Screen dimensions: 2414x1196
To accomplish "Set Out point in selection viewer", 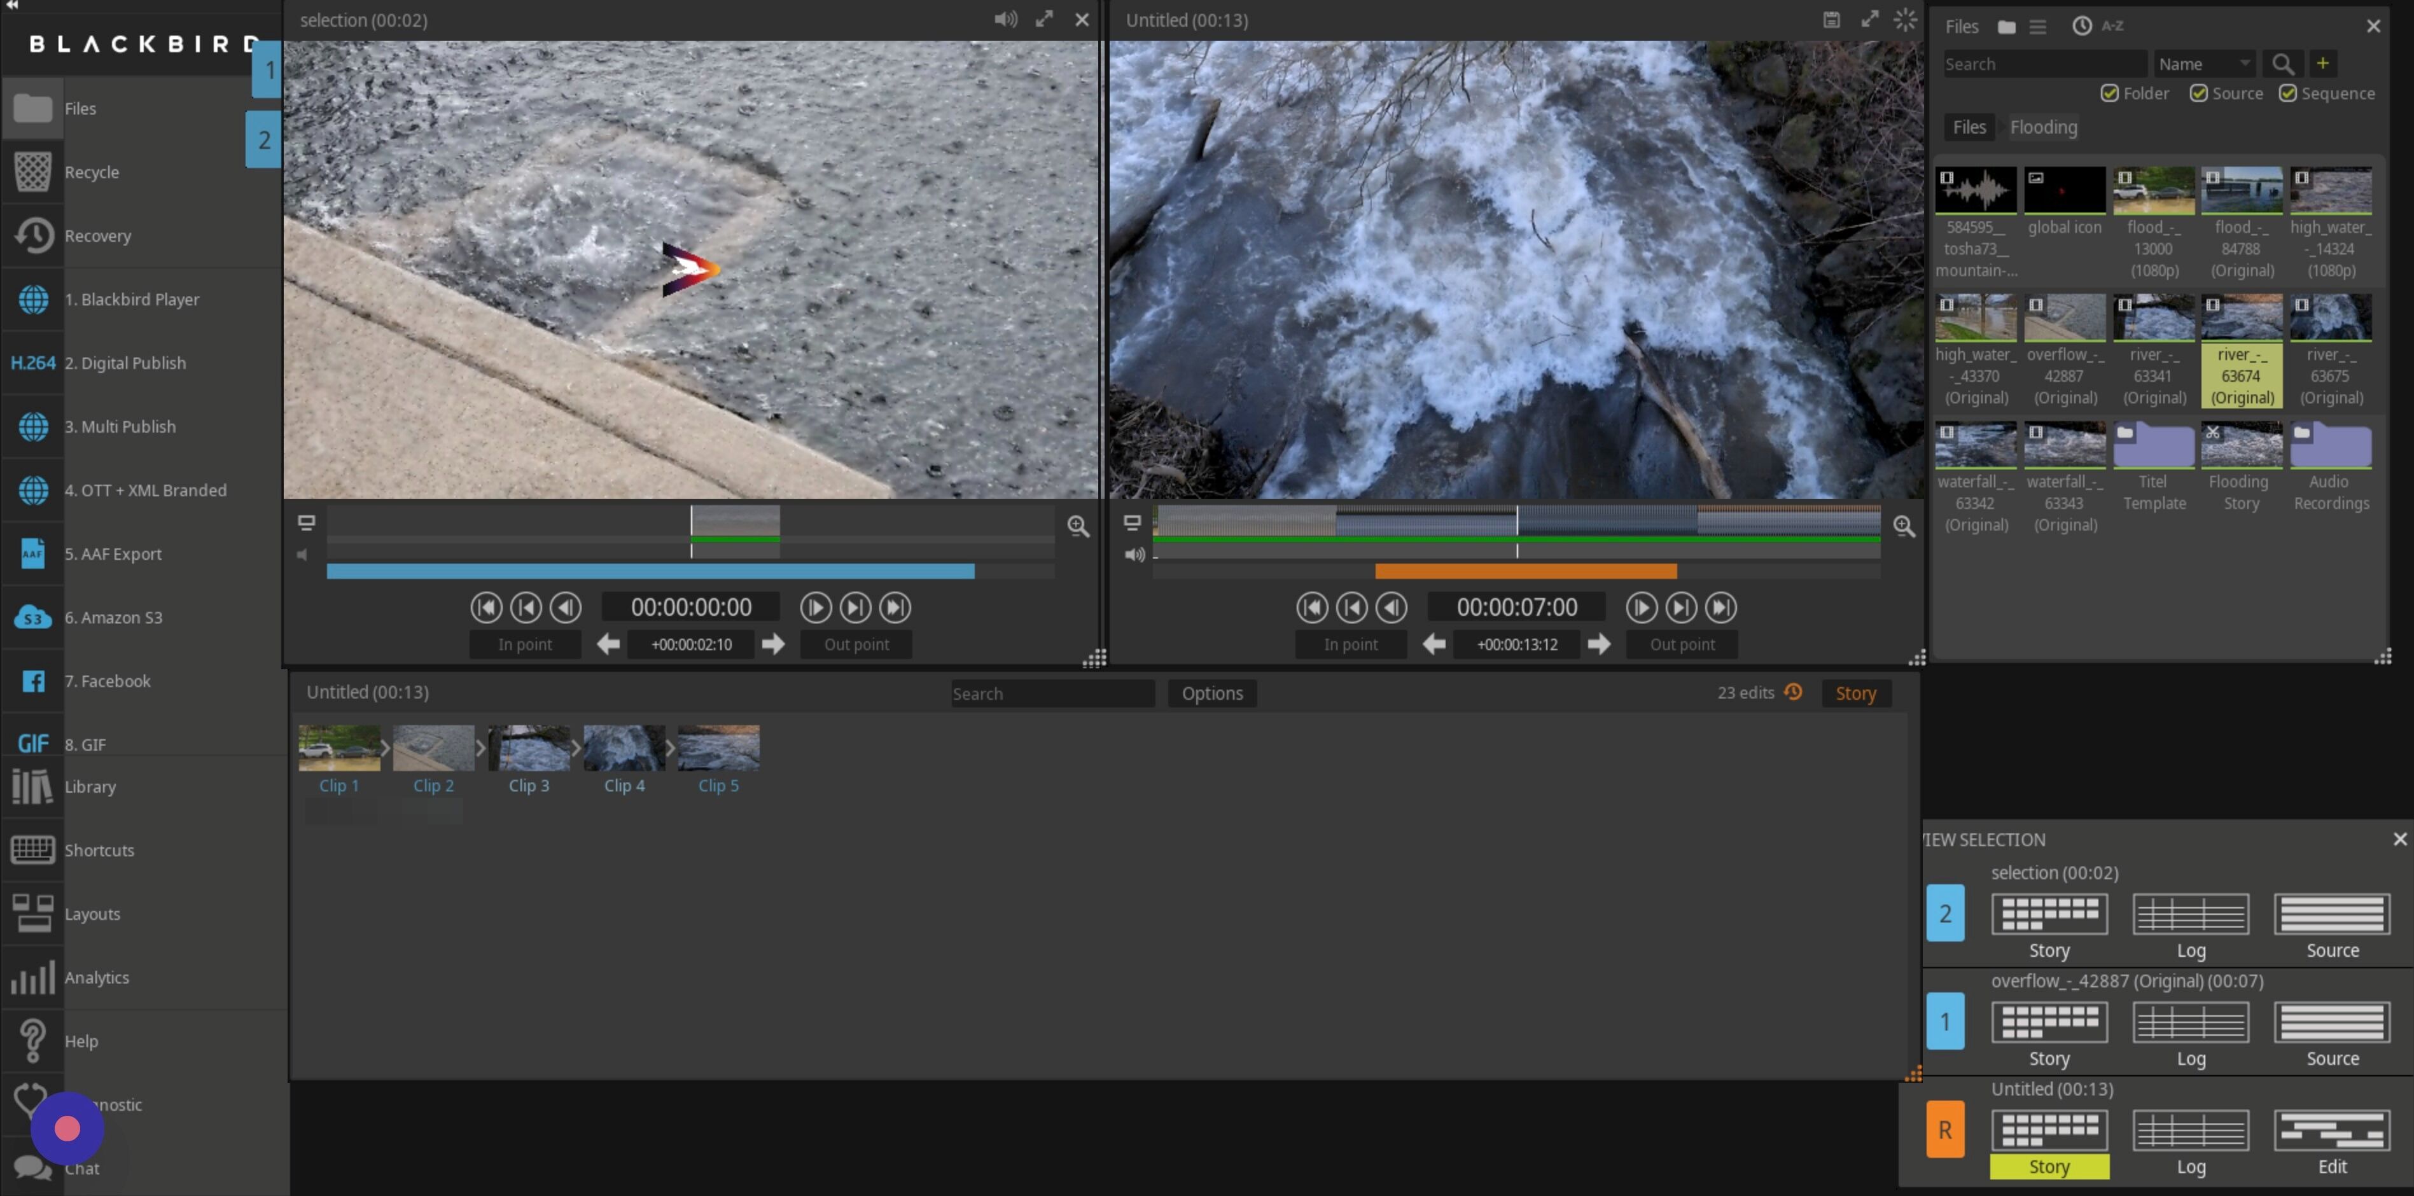I will (856, 645).
